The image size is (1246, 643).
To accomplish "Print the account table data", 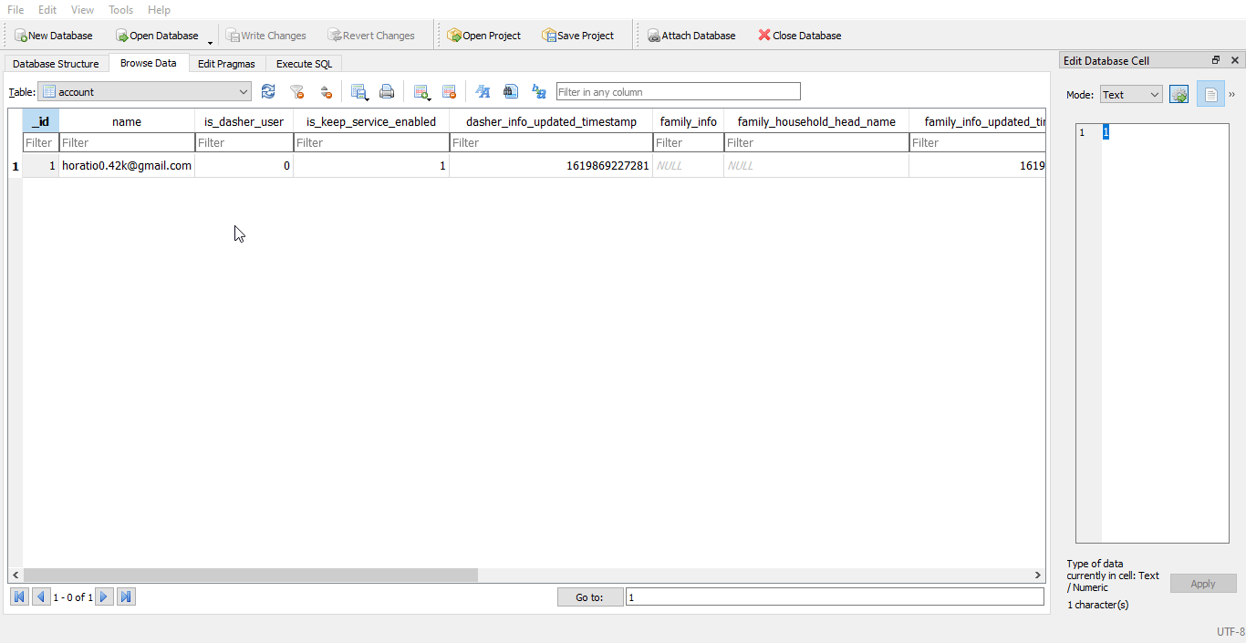I will [x=387, y=91].
